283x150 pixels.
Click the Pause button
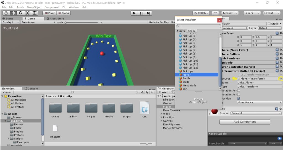(x=141, y=13)
